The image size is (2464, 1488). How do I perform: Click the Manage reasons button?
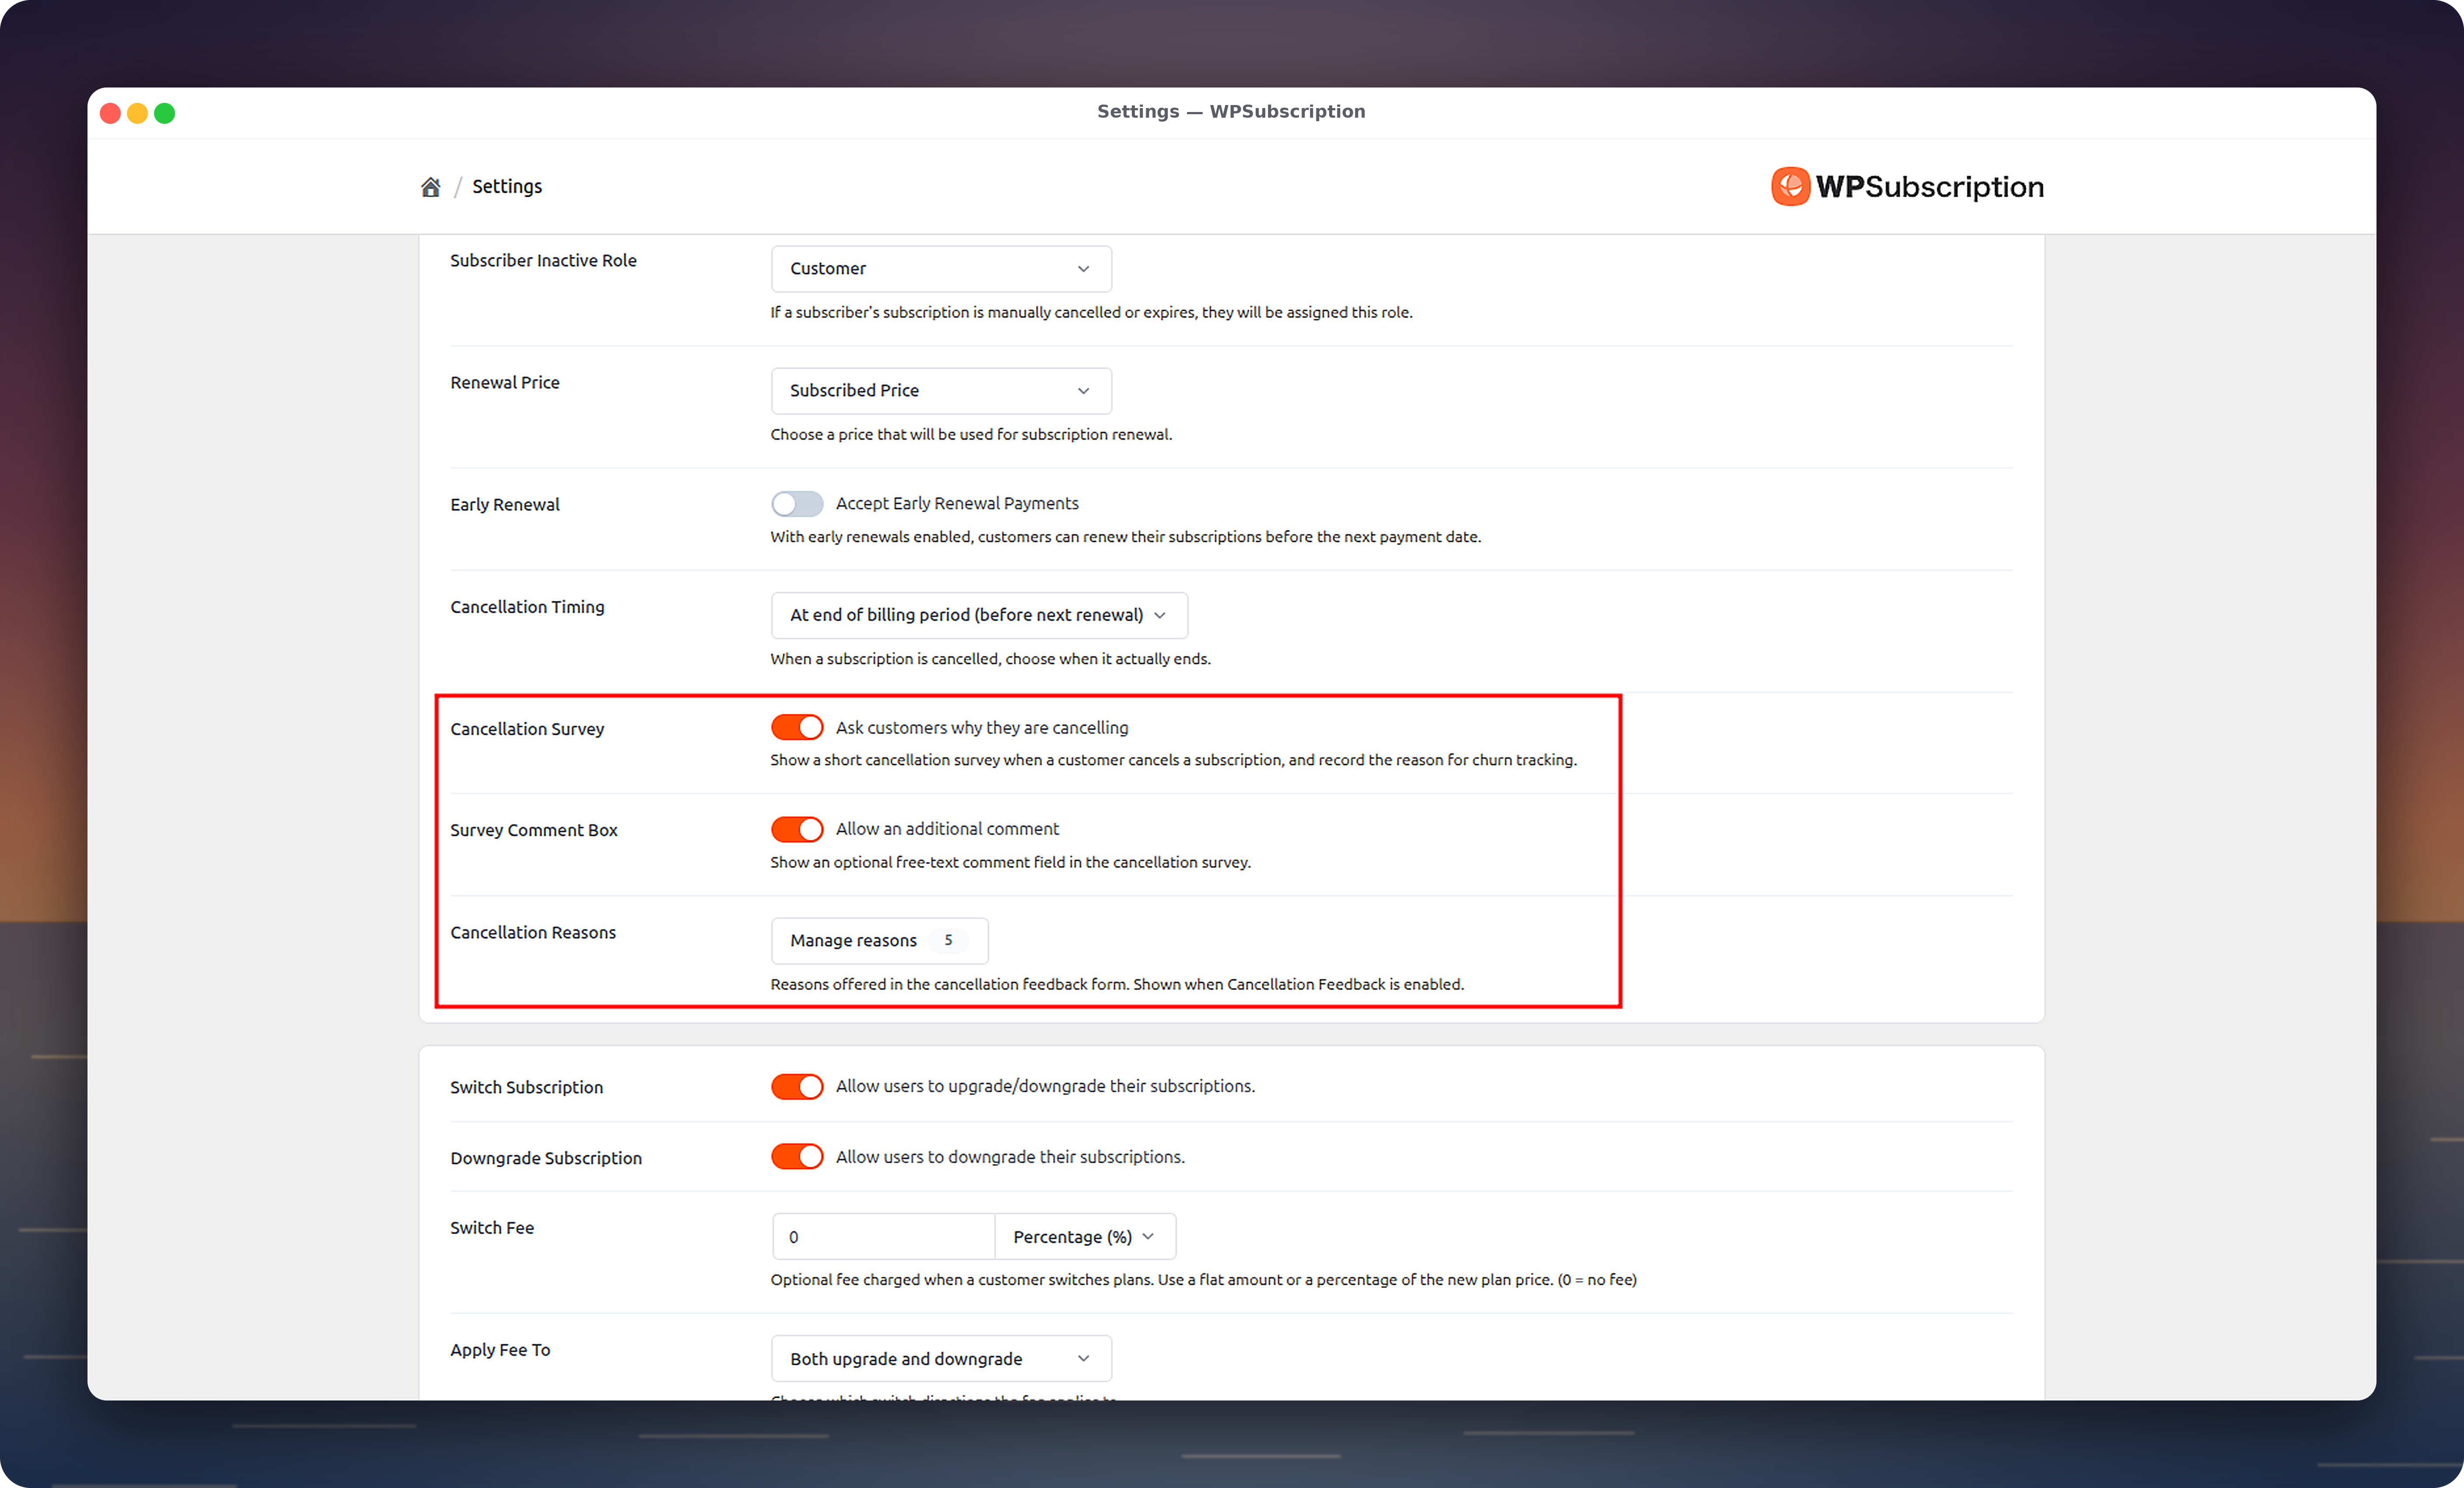pyautogui.click(x=879, y=941)
